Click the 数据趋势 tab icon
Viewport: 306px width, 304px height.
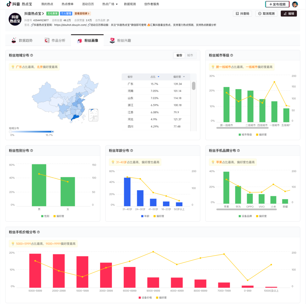(x=14, y=40)
